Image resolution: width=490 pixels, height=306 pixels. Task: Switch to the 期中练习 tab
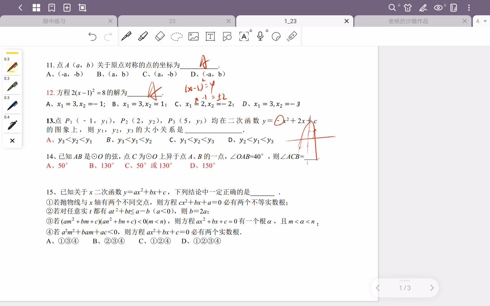click(x=54, y=21)
